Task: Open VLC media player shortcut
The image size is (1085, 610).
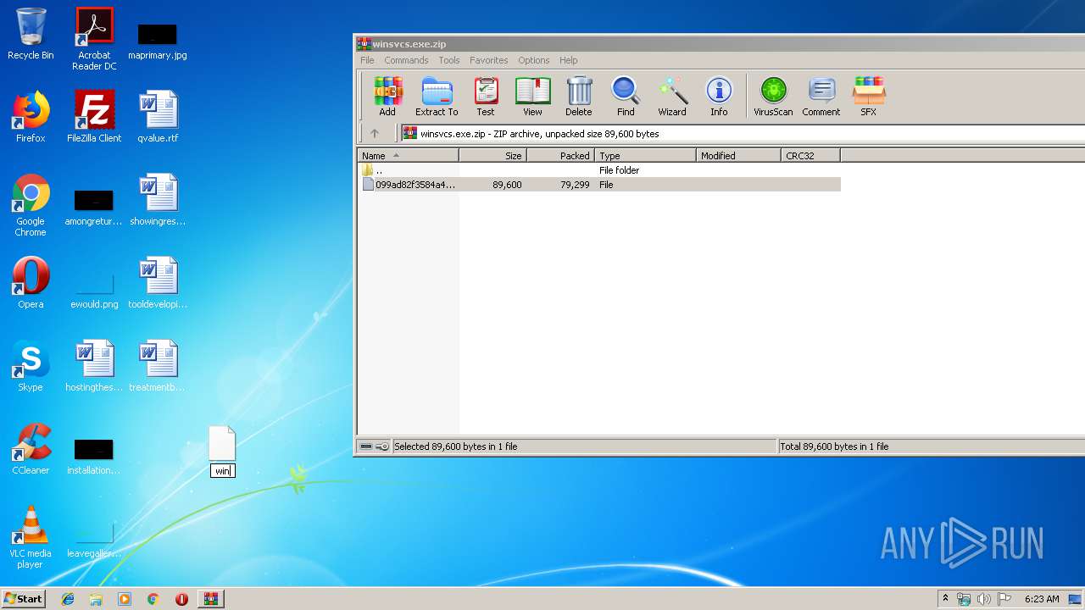Action: pos(31,537)
